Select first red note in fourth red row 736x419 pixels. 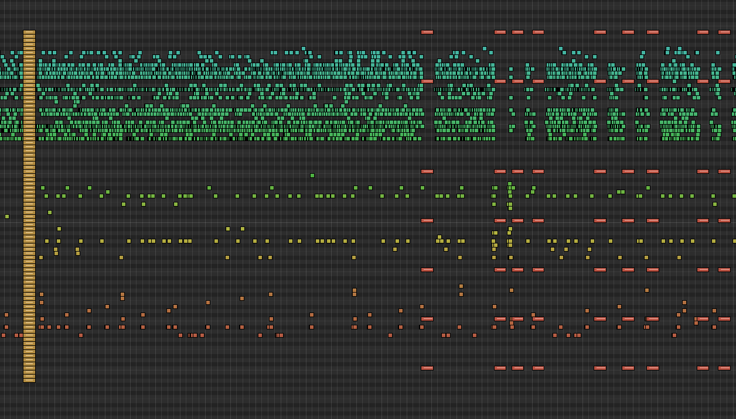(427, 221)
